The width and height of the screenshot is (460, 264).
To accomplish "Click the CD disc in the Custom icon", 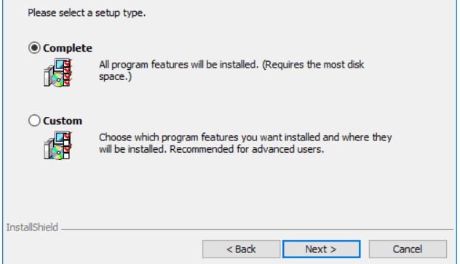I will coord(58,153).
